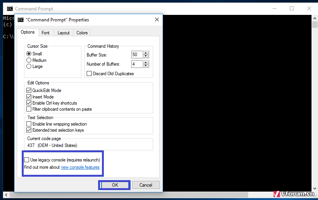Open the Colors tab
This screenshot has width=318, height=200.
click(82, 33)
